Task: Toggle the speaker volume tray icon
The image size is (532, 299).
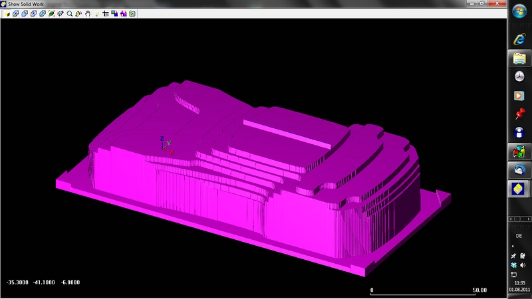Action: 523,265
